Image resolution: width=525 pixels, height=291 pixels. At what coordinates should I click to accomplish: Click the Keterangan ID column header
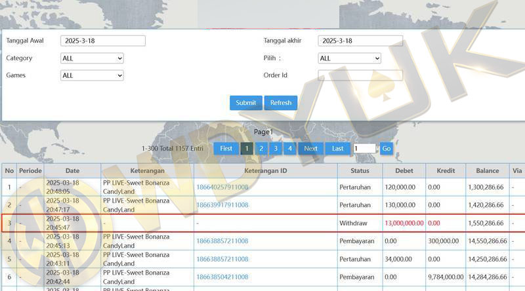tap(266, 170)
